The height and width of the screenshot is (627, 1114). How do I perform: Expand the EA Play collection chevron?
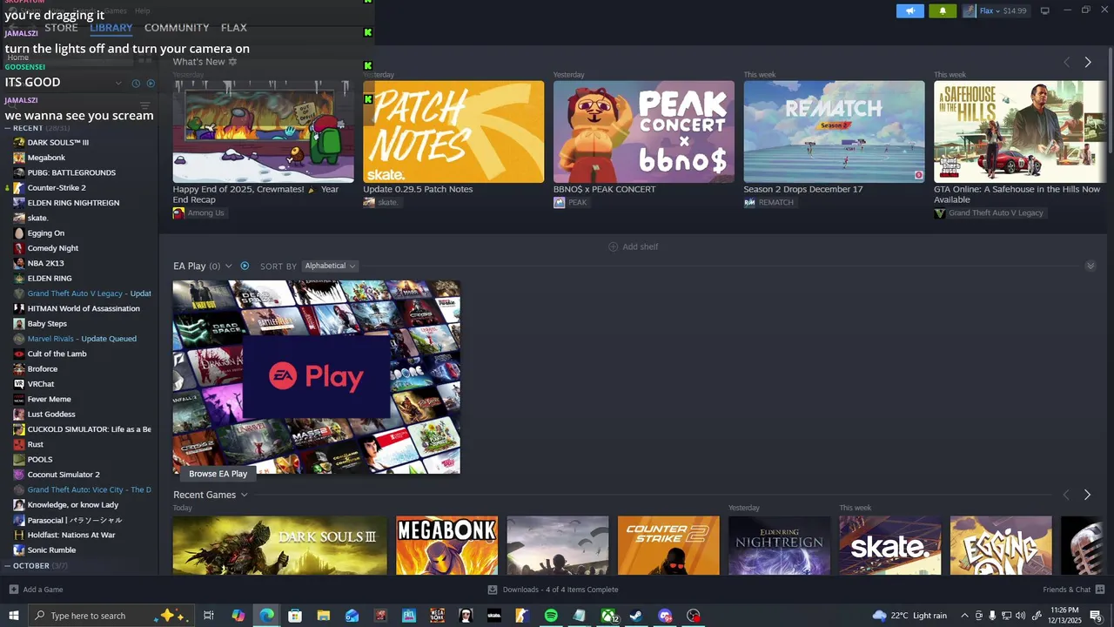point(229,266)
